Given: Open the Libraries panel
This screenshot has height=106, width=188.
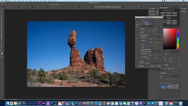Looking at the screenshot, I should (x=183, y=9).
